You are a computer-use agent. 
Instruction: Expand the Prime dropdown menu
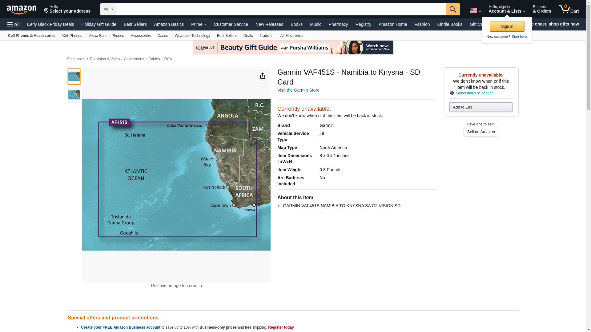pos(199,24)
